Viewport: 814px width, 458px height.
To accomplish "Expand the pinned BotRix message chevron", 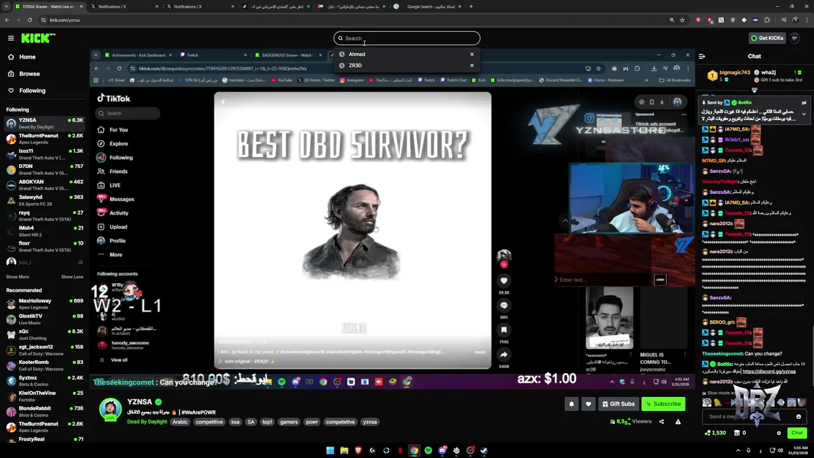I will (804, 114).
